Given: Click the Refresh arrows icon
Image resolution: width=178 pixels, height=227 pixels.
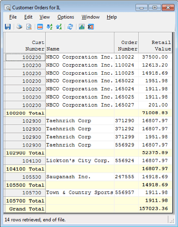Looking at the screenshot, I should point(70,27).
